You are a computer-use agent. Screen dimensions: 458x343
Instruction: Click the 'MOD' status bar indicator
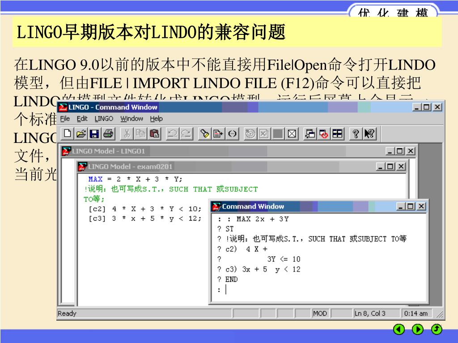click(x=320, y=314)
